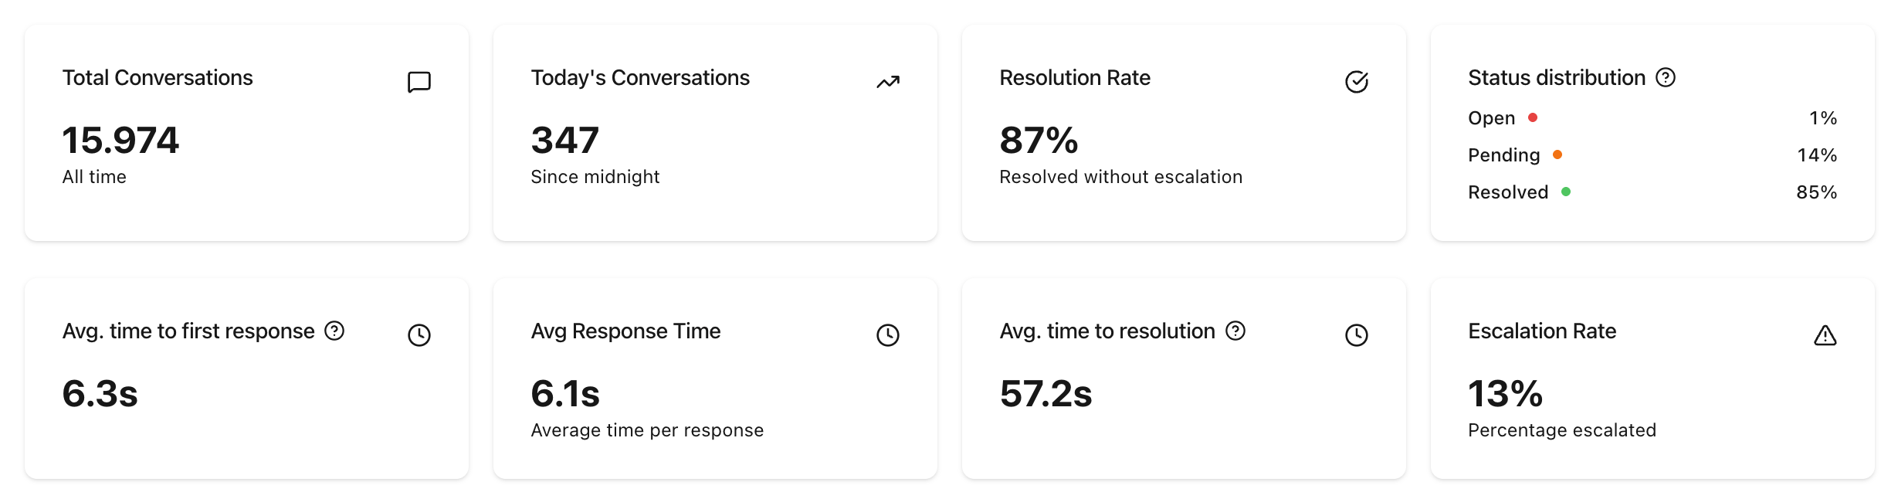Click the red Open status dot

coord(1533,118)
